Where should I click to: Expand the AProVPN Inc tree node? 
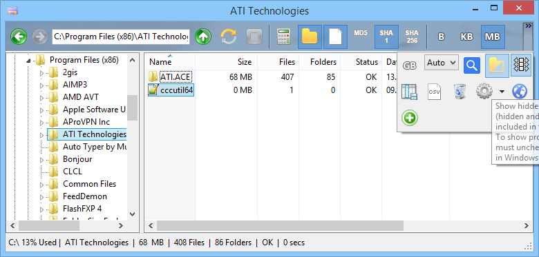(x=42, y=123)
